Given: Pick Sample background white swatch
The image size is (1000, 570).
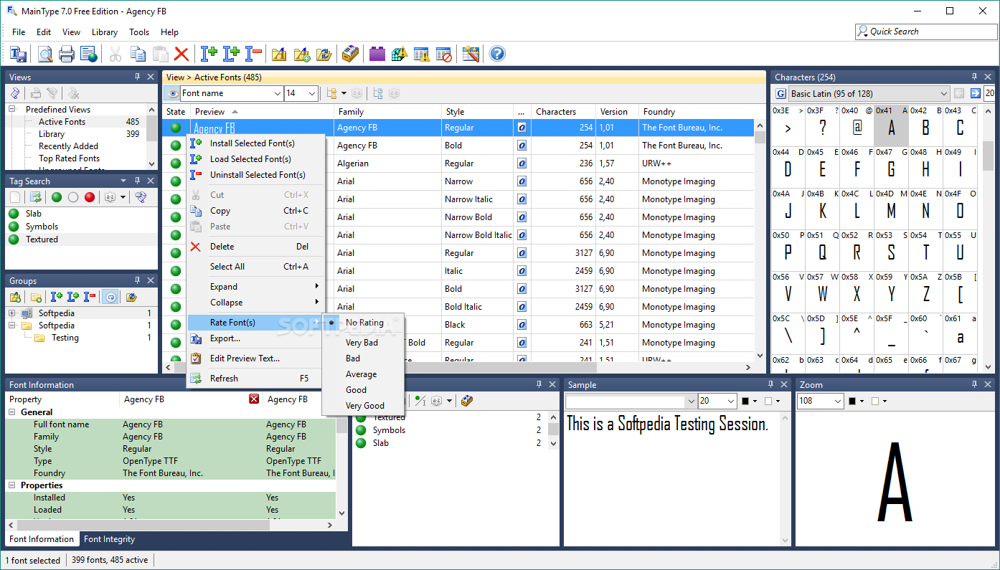Looking at the screenshot, I should 768,402.
